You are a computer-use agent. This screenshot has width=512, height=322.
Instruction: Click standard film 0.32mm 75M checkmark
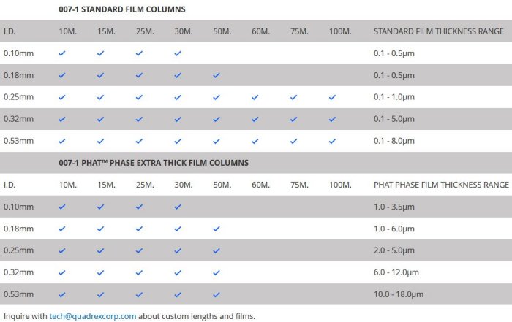click(x=294, y=119)
